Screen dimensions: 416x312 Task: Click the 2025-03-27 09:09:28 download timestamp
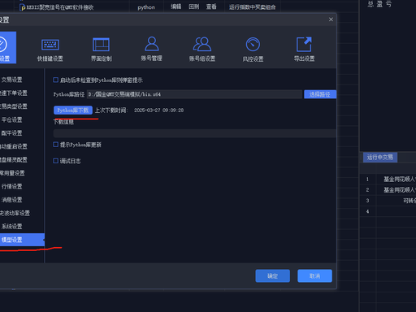[158, 110]
